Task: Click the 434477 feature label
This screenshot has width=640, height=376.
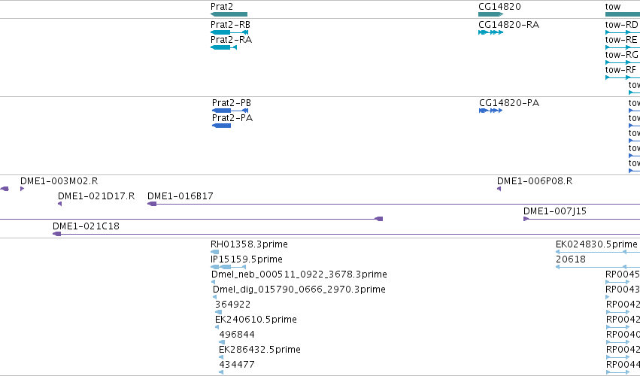Action: pyautogui.click(x=237, y=365)
